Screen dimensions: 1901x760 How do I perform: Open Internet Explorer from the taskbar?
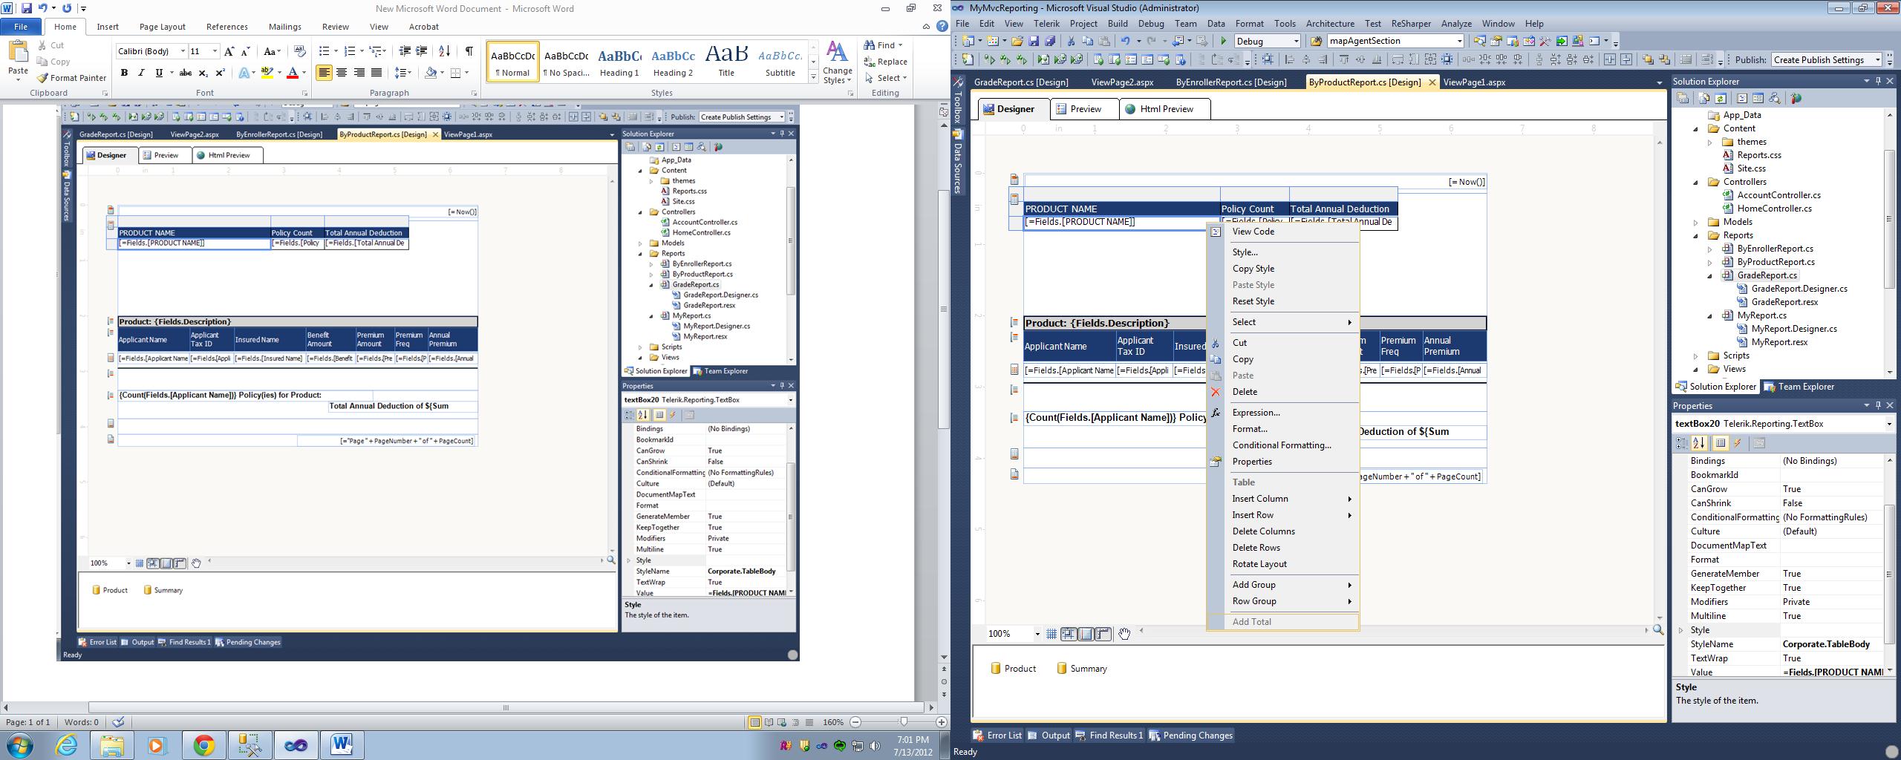(67, 744)
